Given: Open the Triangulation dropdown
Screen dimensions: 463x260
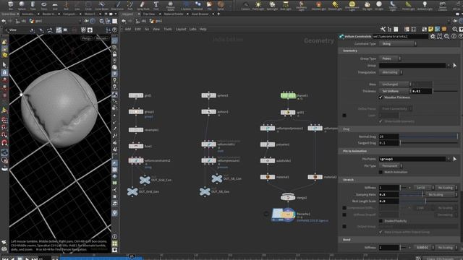Looking at the screenshot, I should 391,72.
